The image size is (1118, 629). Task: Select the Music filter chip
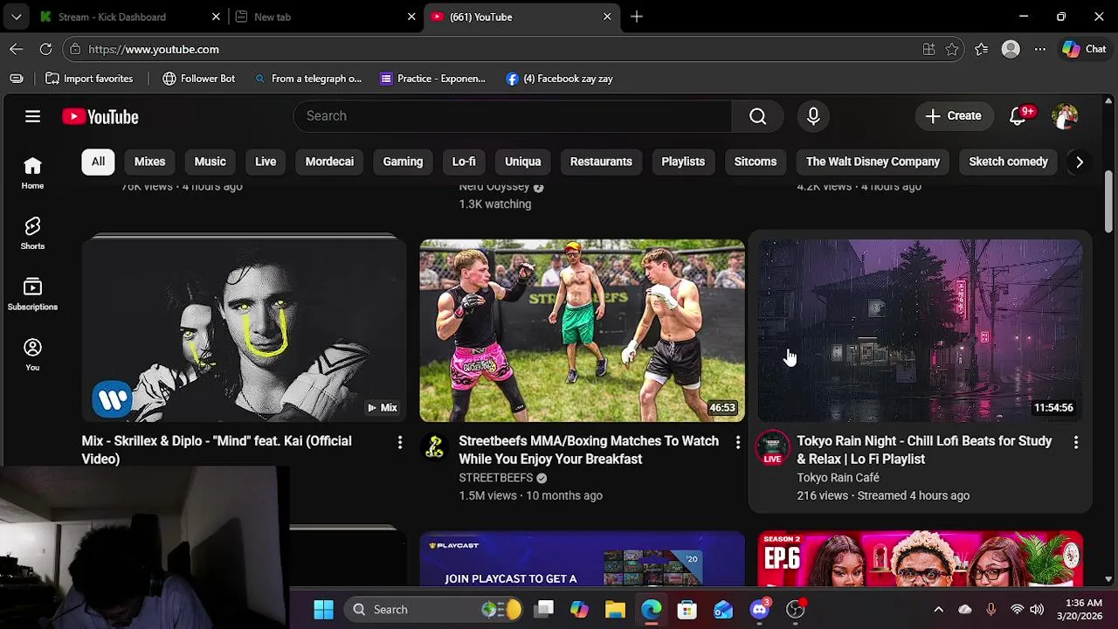coord(210,162)
